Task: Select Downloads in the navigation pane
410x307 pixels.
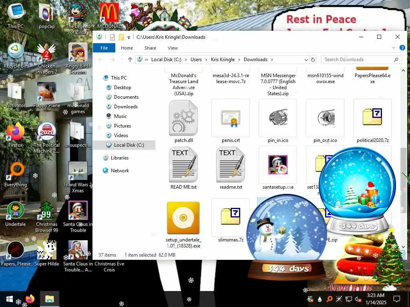Action: (126, 107)
